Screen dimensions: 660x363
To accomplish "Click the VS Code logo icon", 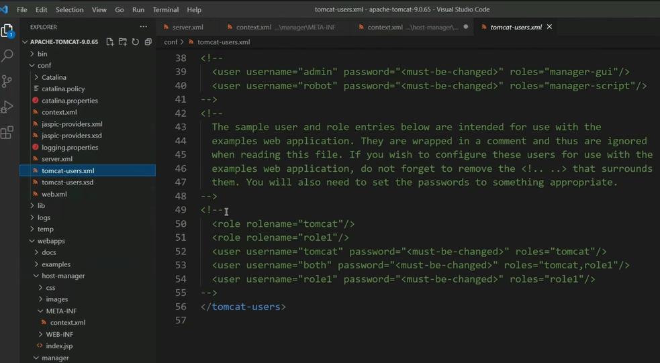I will click(4, 9).
